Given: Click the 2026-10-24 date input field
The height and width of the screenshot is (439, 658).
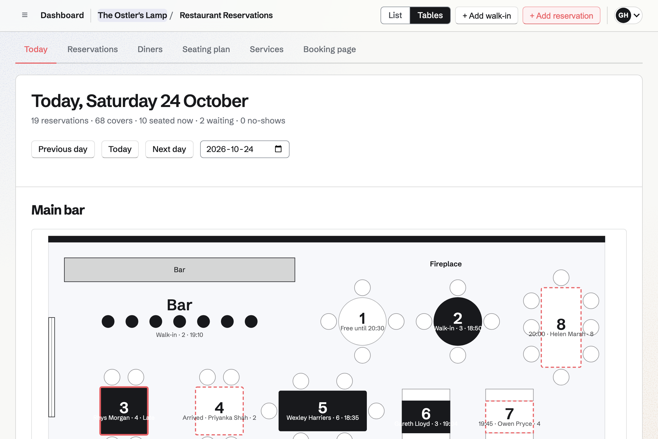Looking at the screenshot, I should [x=245, y=149].
